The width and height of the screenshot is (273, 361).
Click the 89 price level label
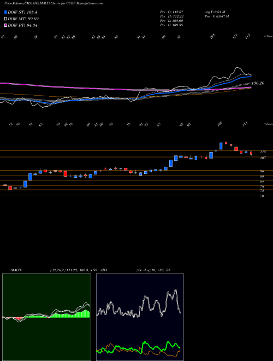point(262,177)
